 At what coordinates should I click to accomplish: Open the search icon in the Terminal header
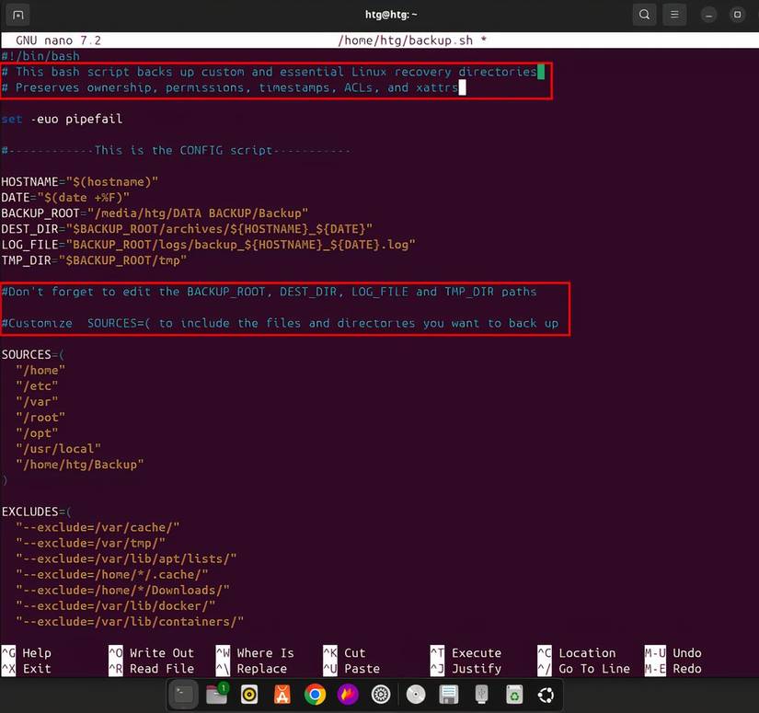644,15
